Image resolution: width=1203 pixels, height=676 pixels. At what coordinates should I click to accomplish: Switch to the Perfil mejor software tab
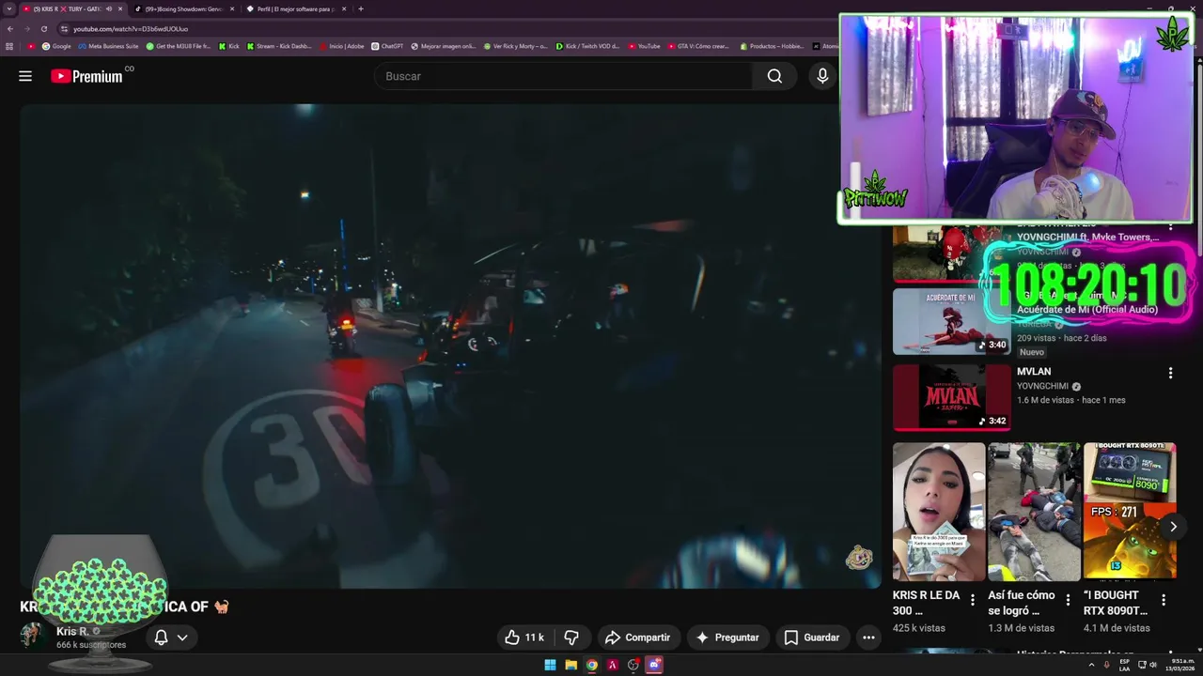(295, 8)
